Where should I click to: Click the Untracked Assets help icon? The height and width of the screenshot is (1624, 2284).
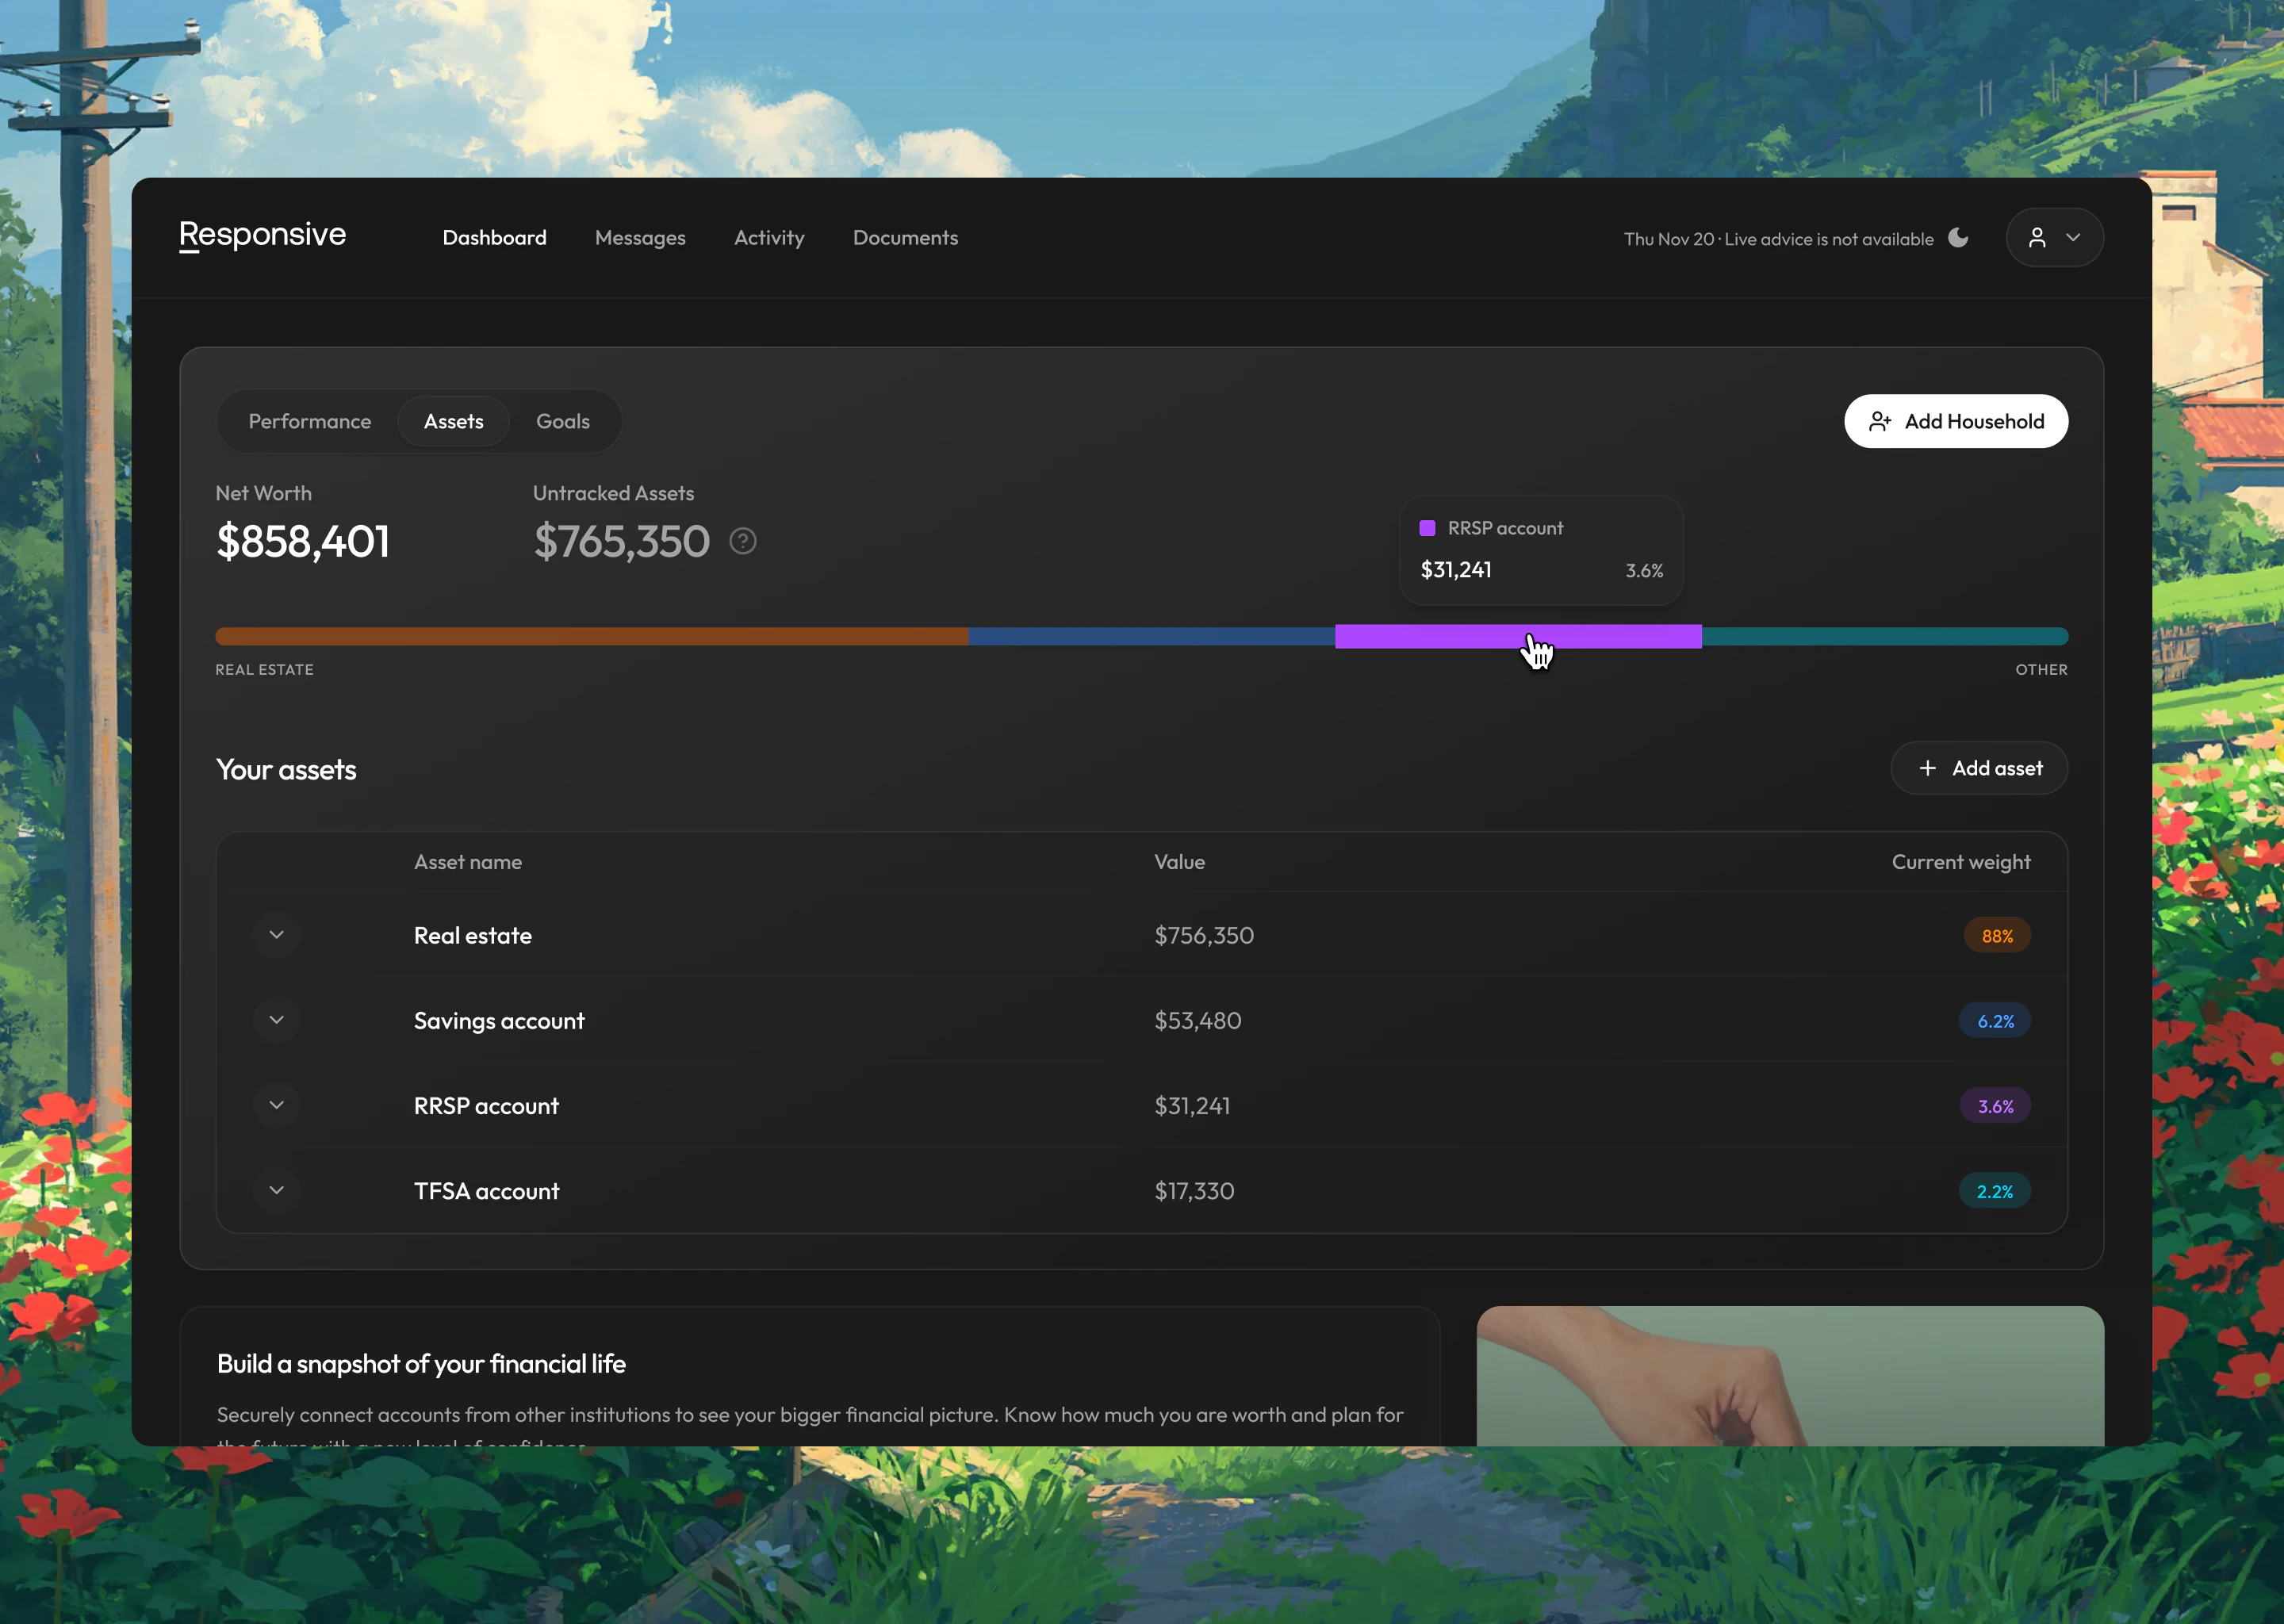coord(743,541)
